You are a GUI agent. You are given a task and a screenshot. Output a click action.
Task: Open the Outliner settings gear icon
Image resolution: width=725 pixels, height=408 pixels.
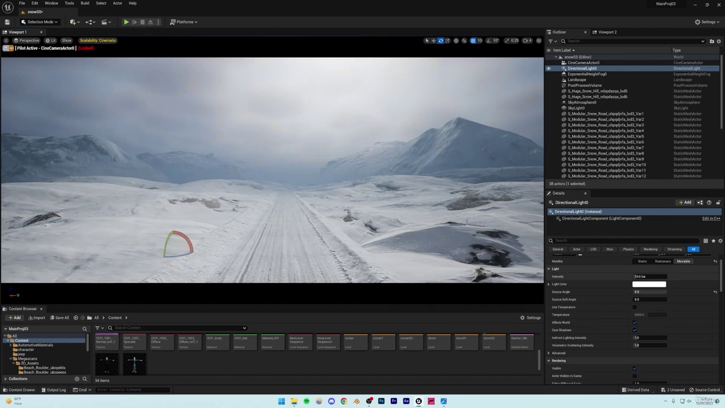pyautogui.click(x=719, y=41)
